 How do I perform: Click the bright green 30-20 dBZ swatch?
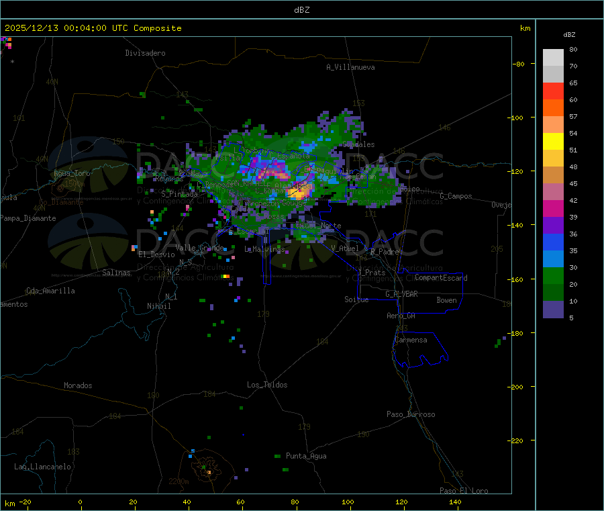tap(553, 275)
